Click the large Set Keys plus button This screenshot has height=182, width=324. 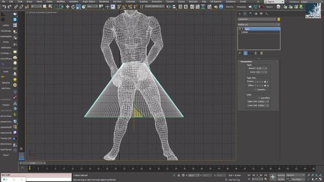273,177
